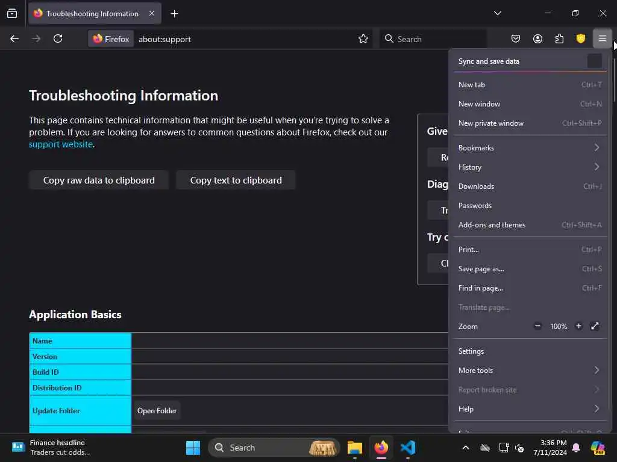617x462 pixels.
Task: Open the Pocket save icon
Action: [x=516, y=38]
